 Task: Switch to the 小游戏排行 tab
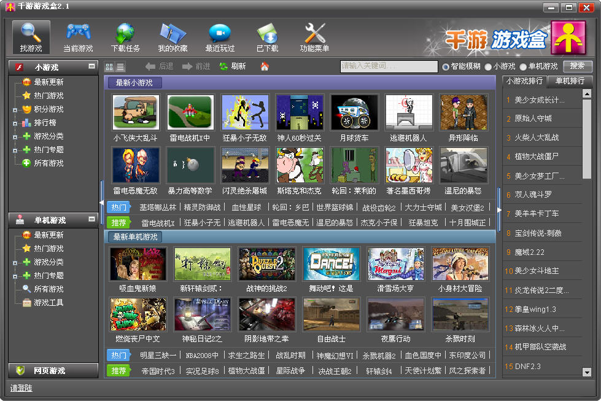point(523,80)
